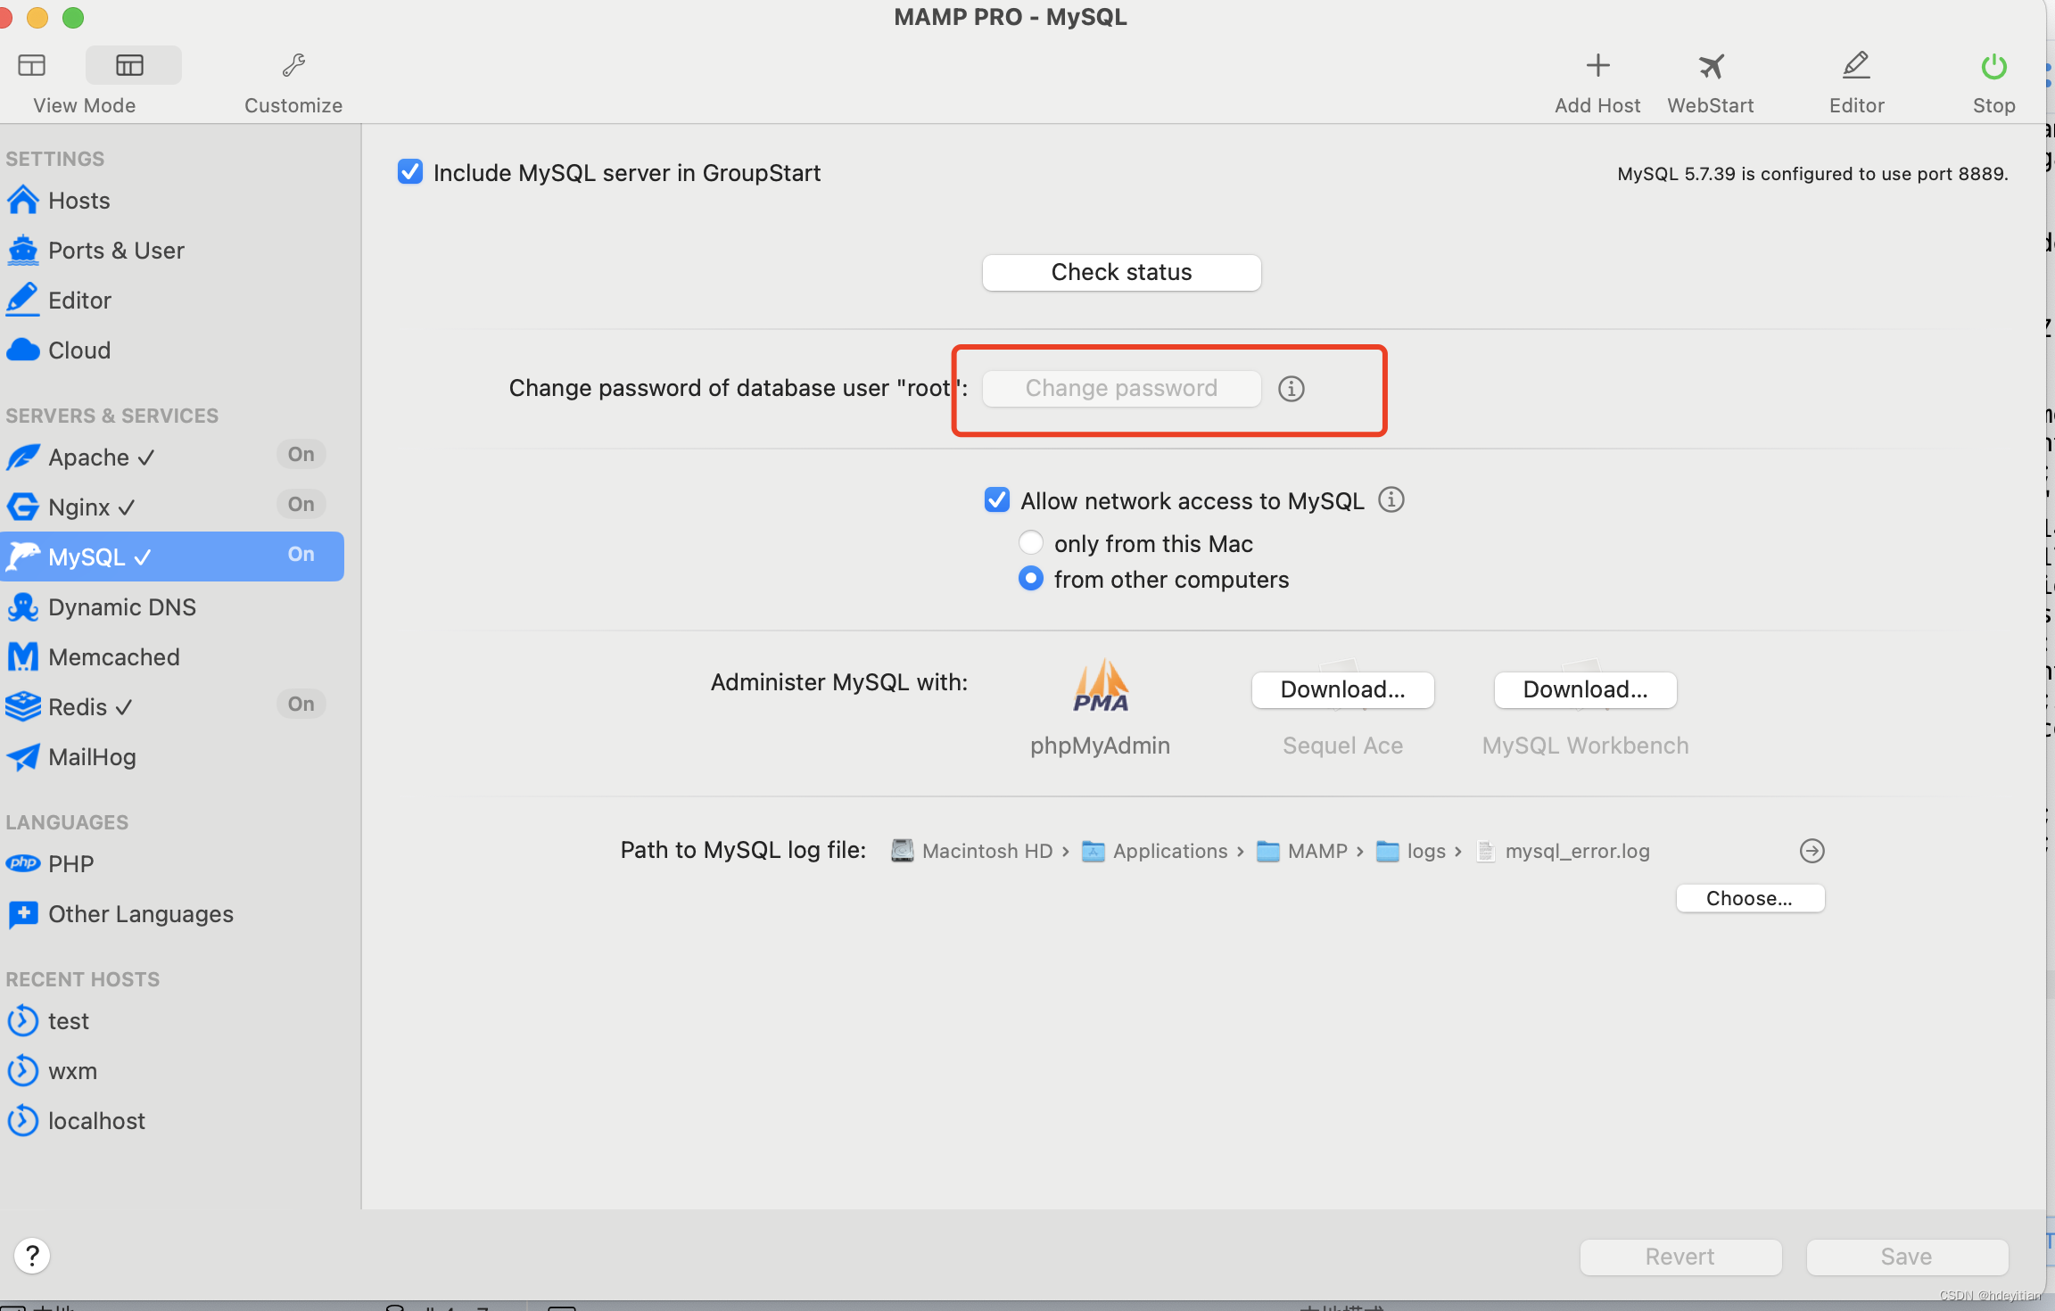The image size is (2055, 1311).
Task: Open the Editor pencil toolbar icon
Action: [1856, 66]
